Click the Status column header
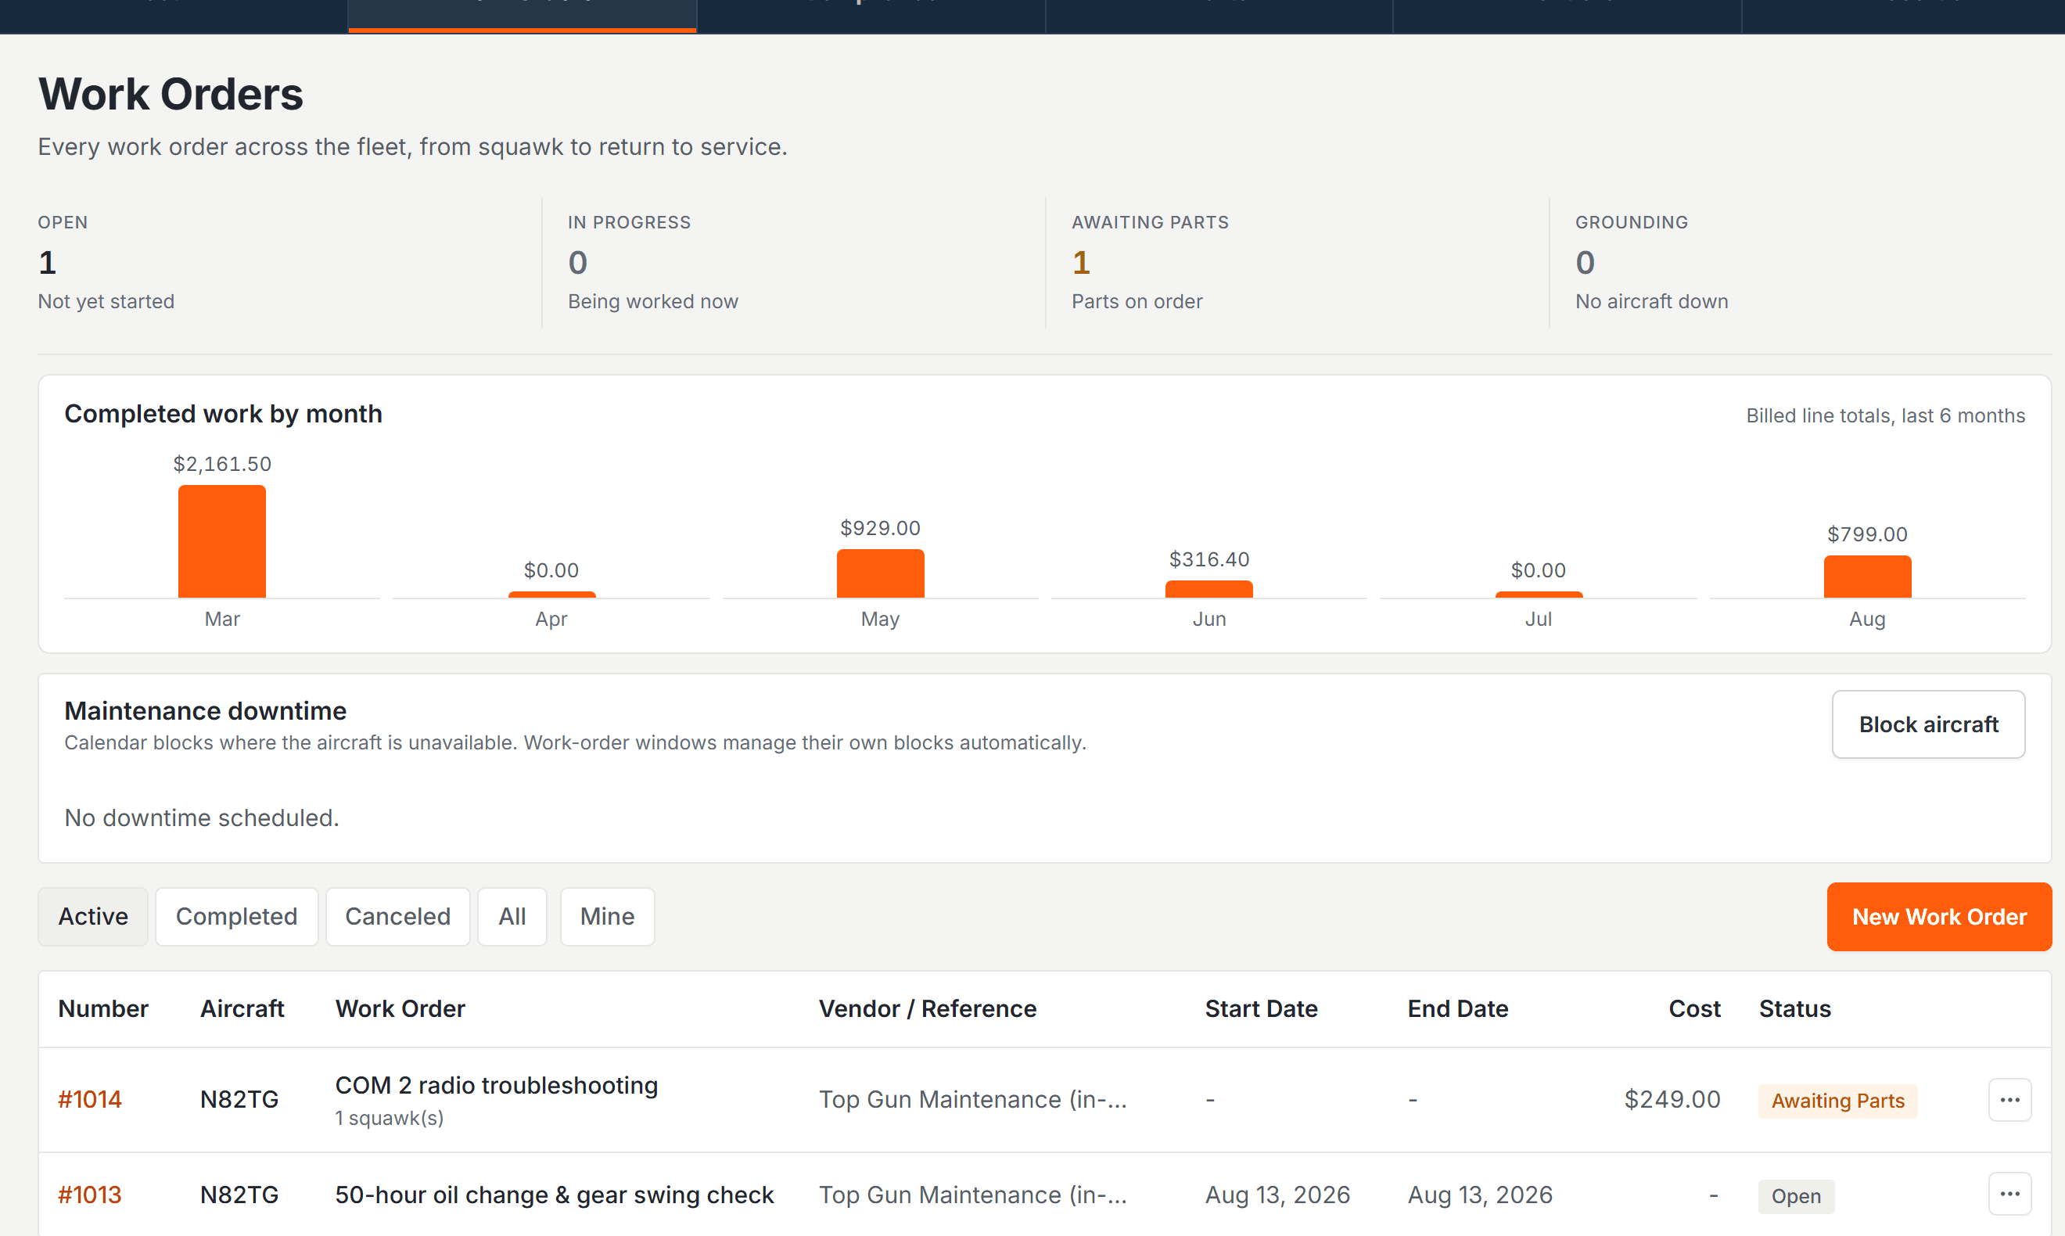Viewport: 2065px width, 1236px height. tap(1794, 1008)
